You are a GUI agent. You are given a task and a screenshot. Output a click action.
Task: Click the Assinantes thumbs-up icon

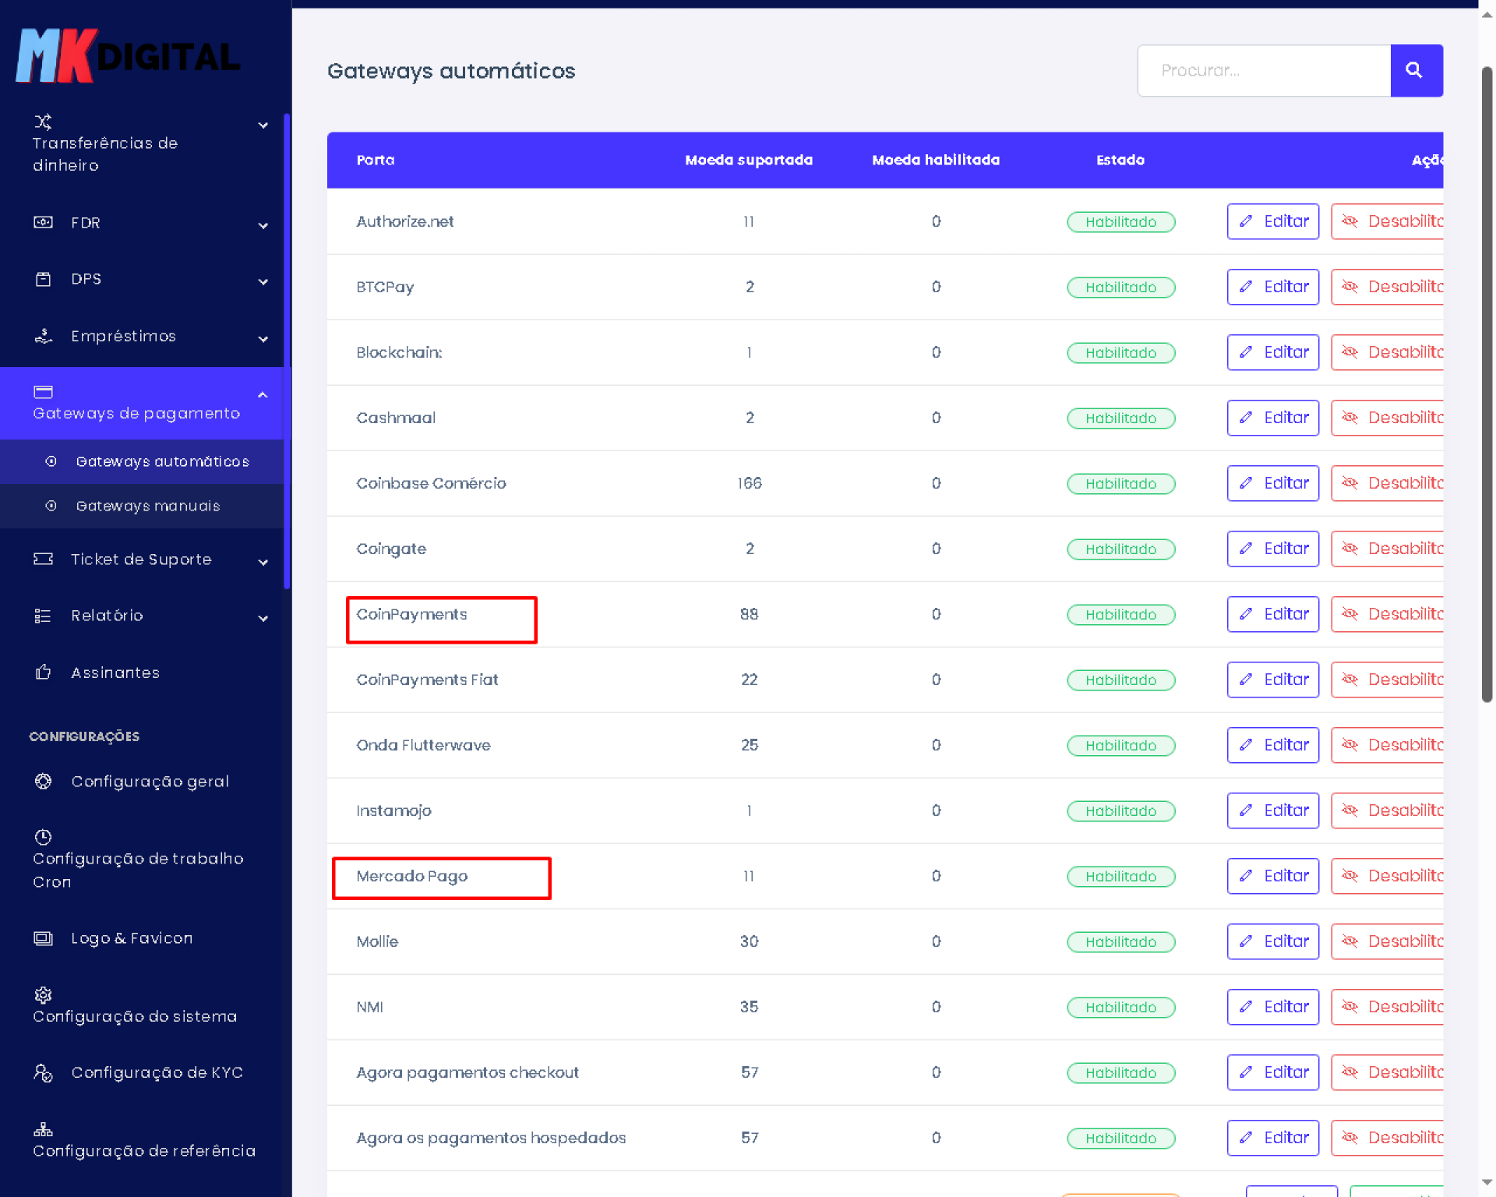44,672
